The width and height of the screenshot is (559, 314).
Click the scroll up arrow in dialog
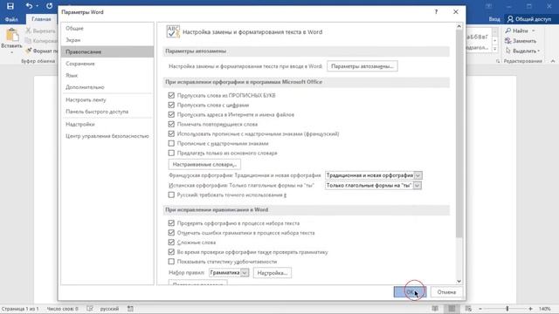point(459,26)
